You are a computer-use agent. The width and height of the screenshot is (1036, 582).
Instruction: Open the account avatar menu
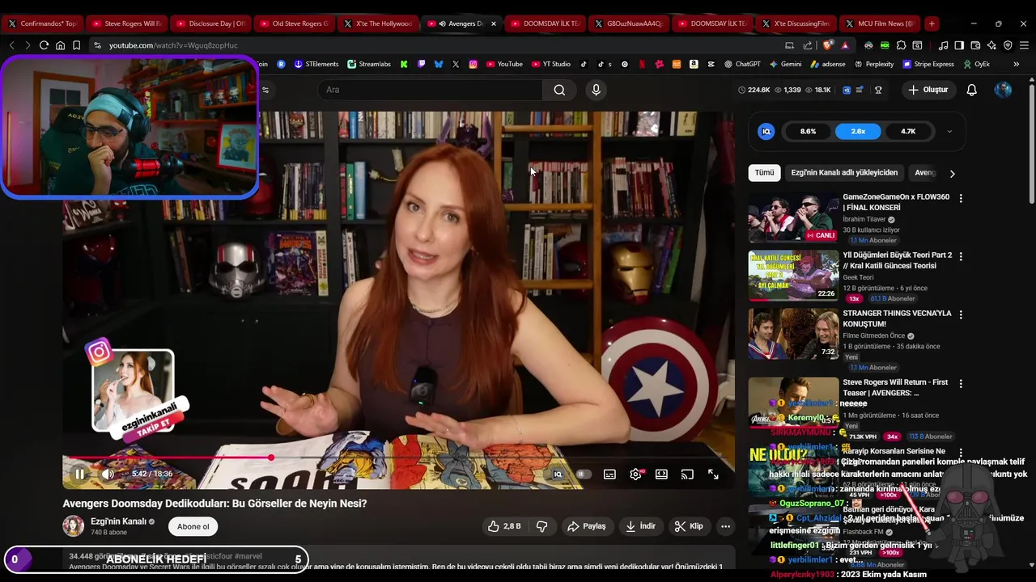pos(1003,90)
